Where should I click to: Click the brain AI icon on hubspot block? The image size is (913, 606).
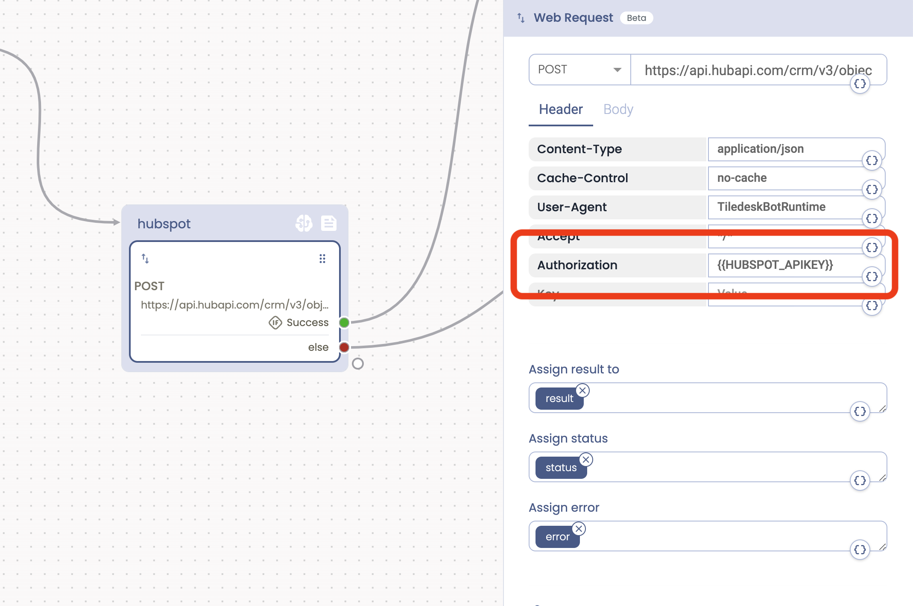[304, 223]
